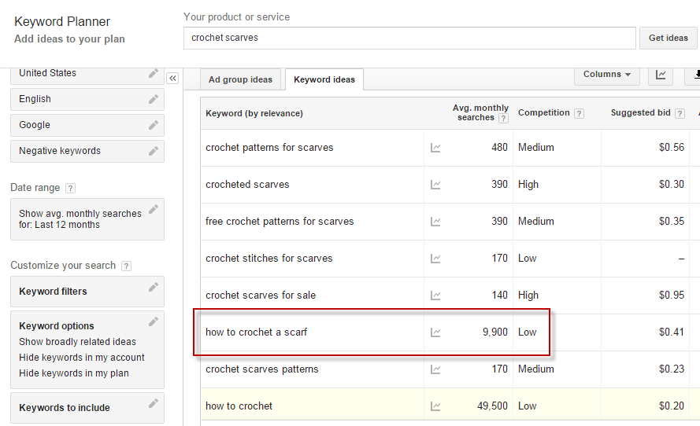Viewport: 700px width, 426px height.
Task: View trend chart for 'crocheted scarves'
Action: (435, 185)
